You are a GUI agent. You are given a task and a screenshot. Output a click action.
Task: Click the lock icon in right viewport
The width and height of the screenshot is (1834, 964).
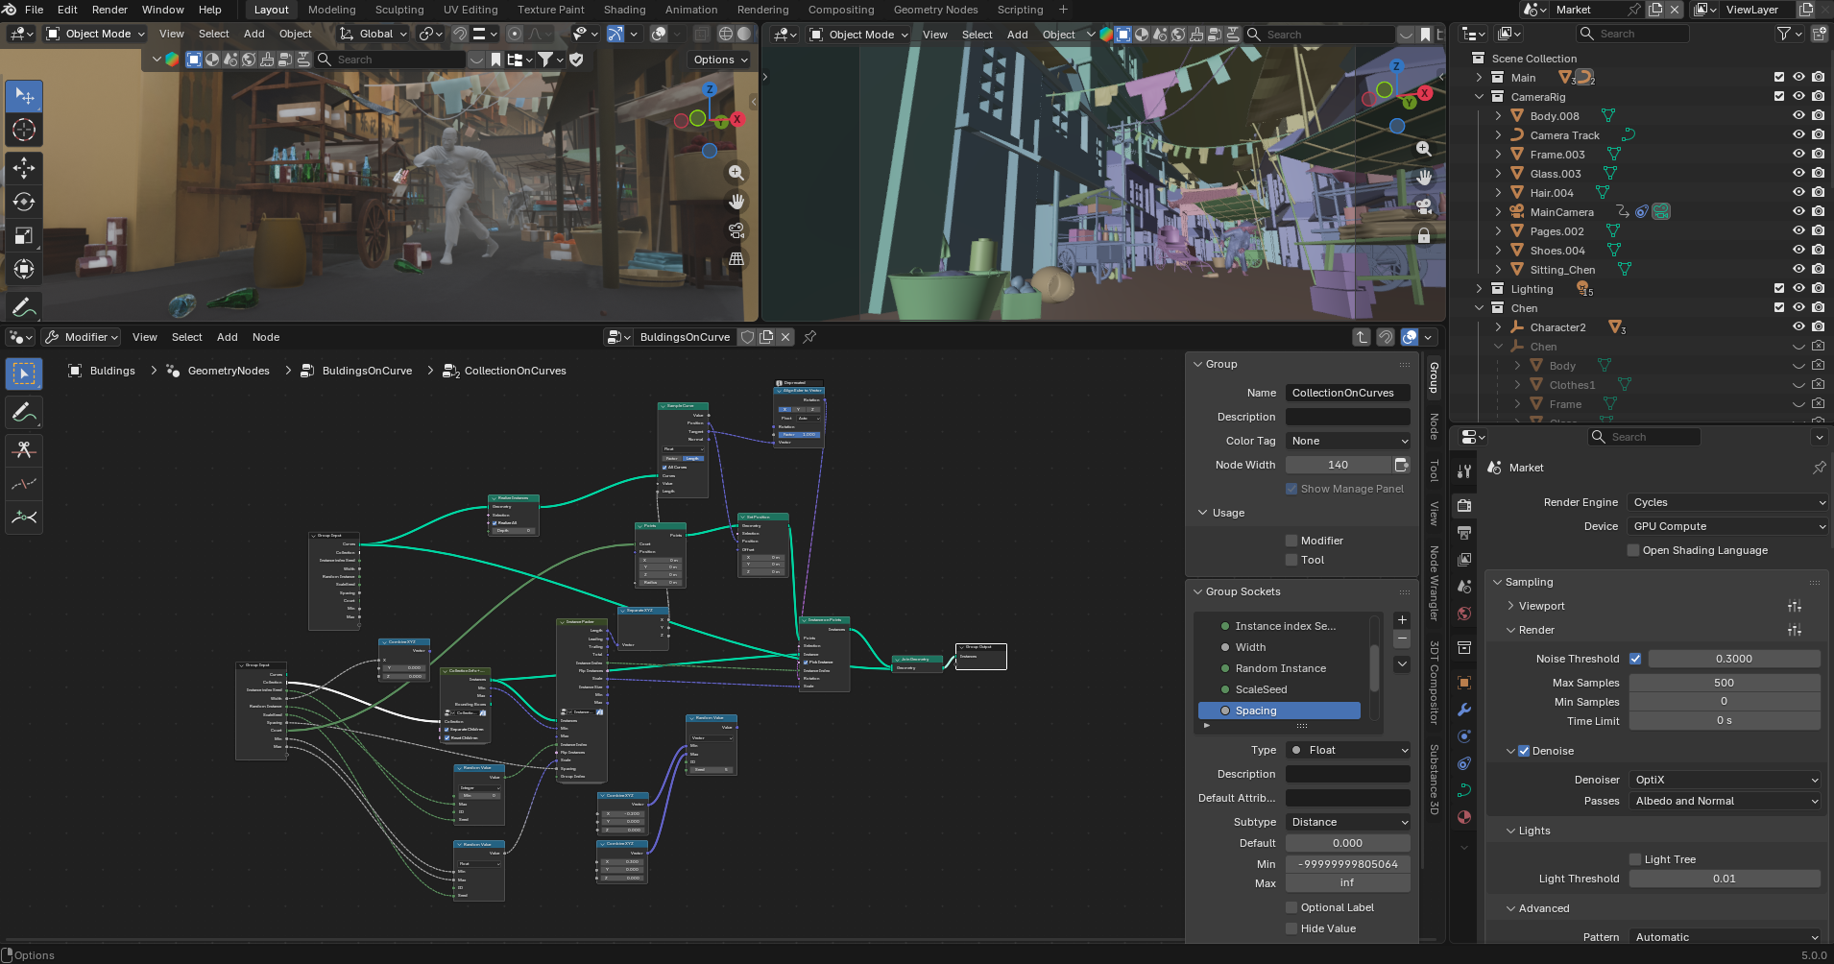pyautogui.click(x=1424, y=235)
